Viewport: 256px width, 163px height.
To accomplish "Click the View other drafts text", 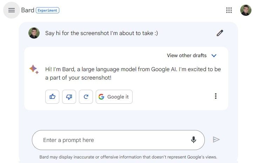I will pos(187,55).
